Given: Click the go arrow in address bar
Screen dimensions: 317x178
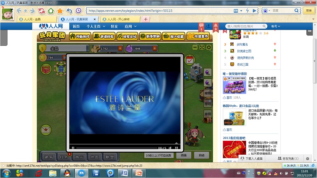Looking at the screenshot, I should 255,11.
